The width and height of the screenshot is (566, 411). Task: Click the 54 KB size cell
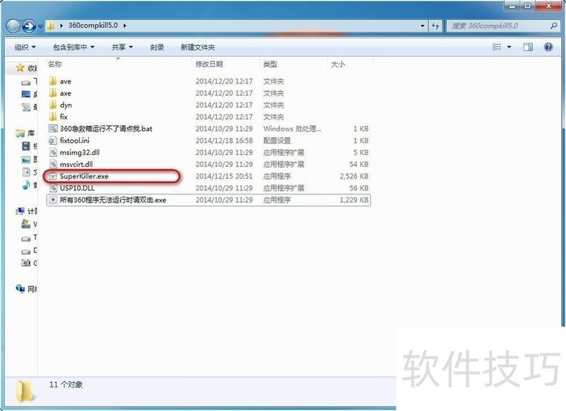pos(359,164)
